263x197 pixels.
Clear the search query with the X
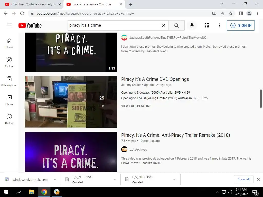click(x=164, y=25)
